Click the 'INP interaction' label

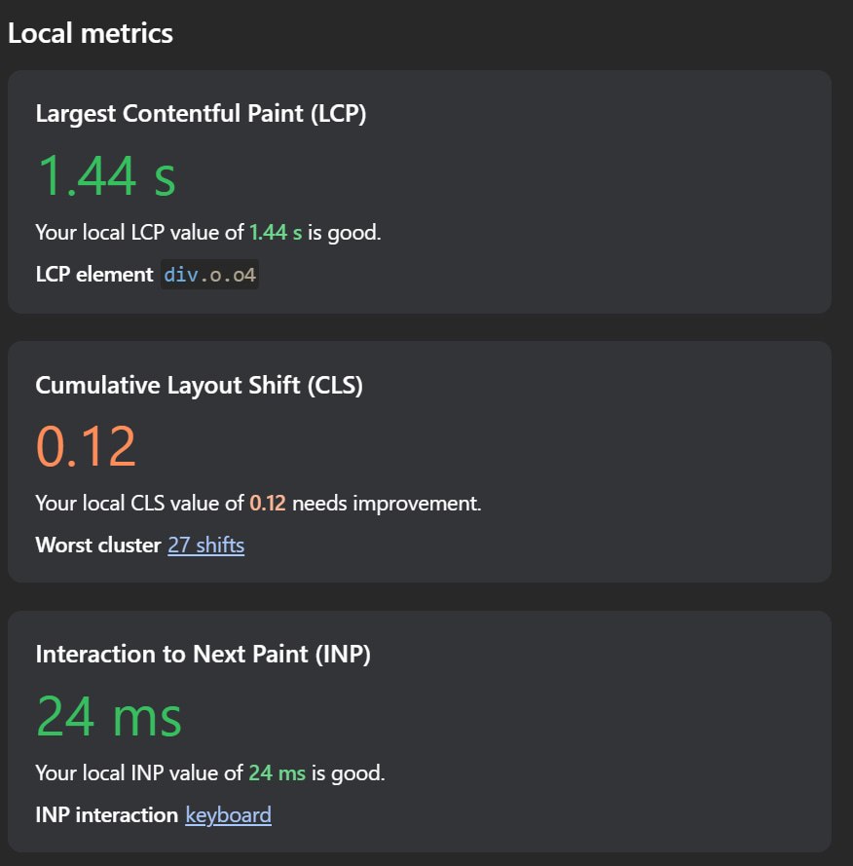click(x=106, y=815)
